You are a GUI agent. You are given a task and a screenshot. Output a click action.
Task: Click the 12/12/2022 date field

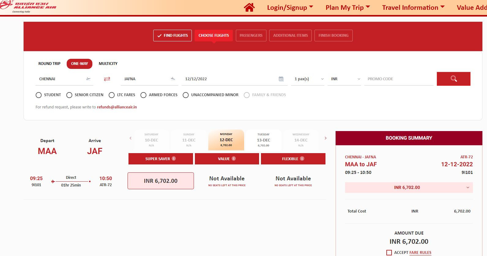coord(234,79)
